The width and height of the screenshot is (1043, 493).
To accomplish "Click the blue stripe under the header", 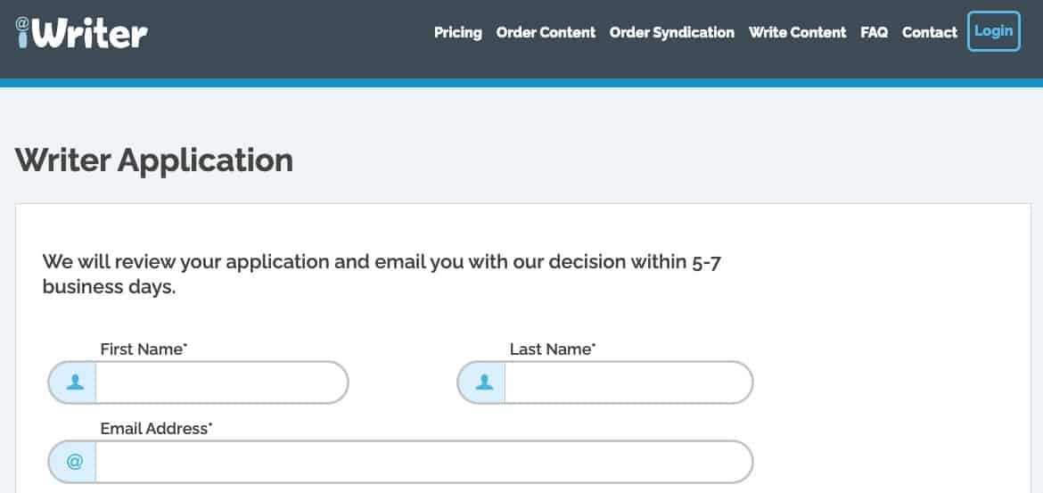I will coord(521,83).
